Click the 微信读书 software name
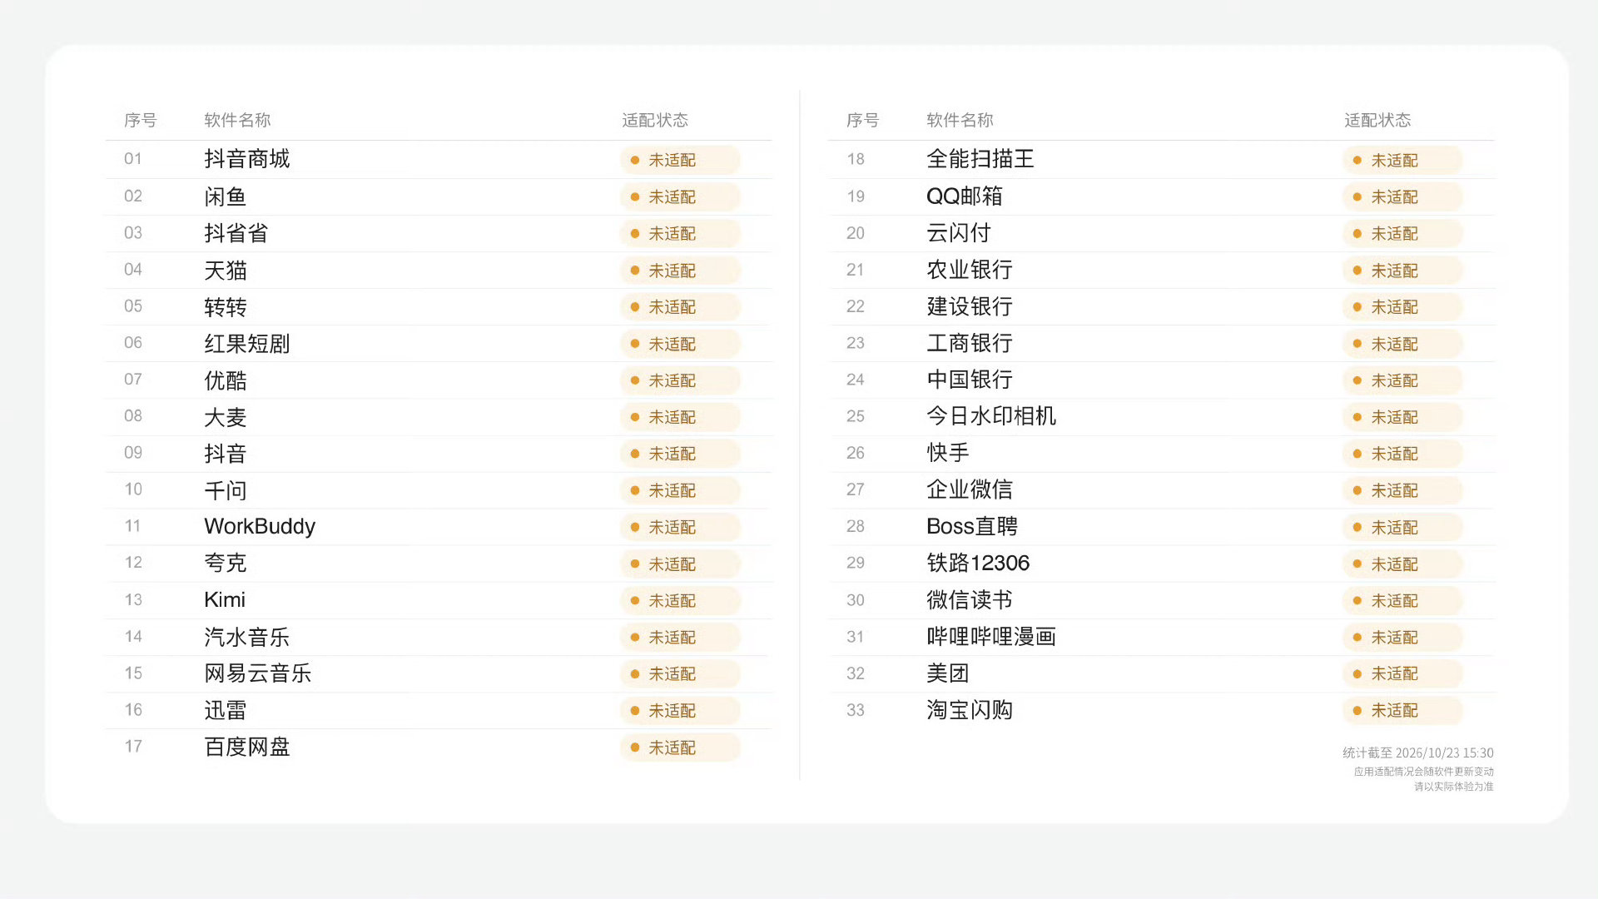Image resolution: width=1598 pixels, height=899 pixels. click(970, 599)
